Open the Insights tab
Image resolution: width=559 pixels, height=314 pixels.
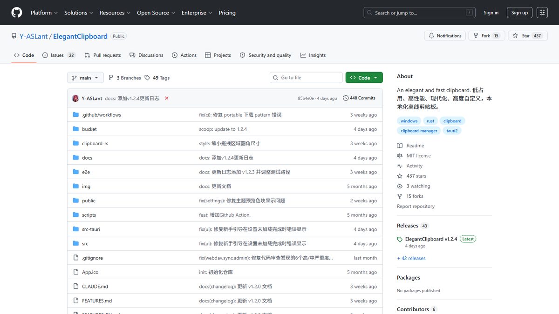point(313,55)
